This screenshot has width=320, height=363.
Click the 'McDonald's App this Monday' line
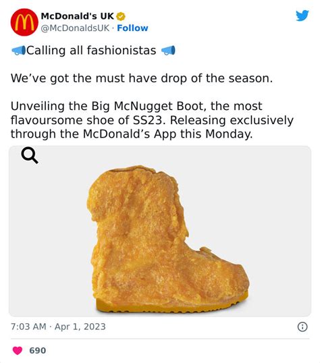tap(132, 134)
